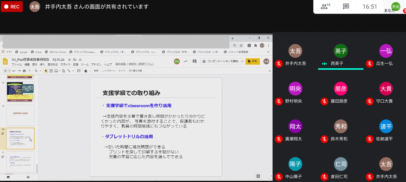Open the ヘルプ menu
This screenshot has height=182, width=406.
(108, 64)
